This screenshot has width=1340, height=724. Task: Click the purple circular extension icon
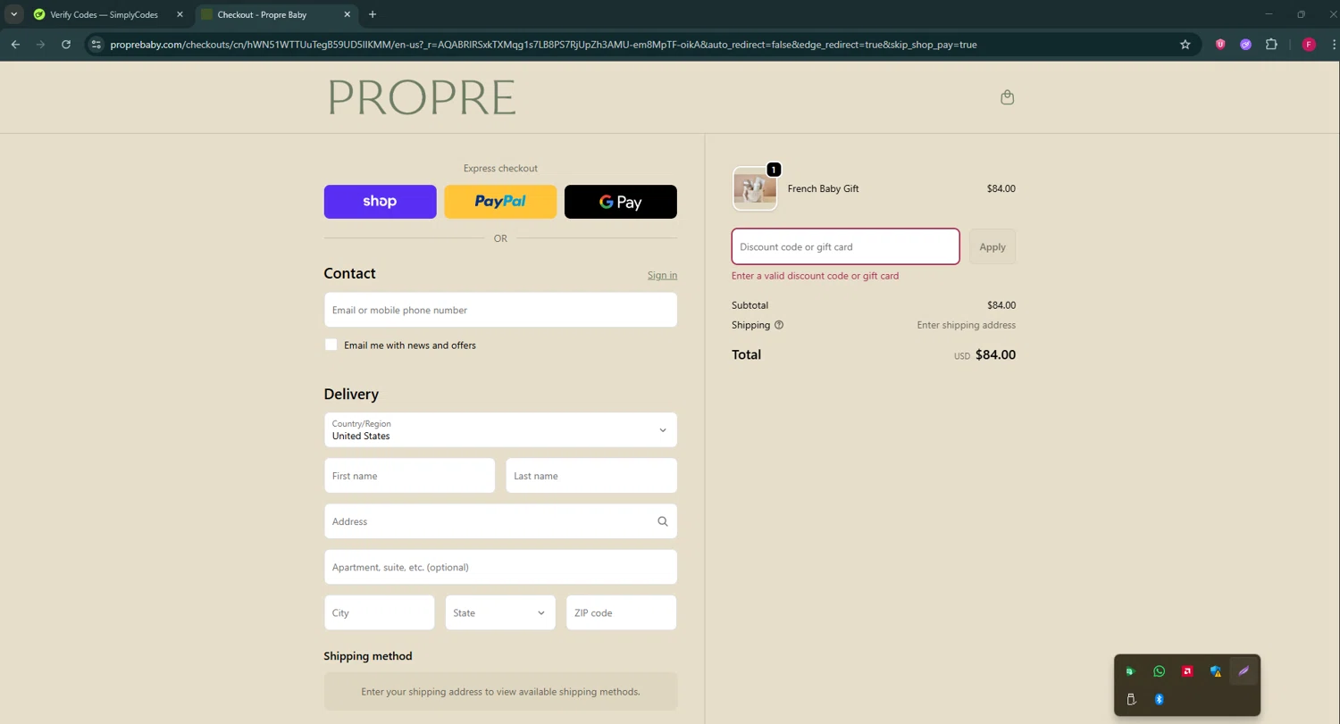pos(1245,44)
